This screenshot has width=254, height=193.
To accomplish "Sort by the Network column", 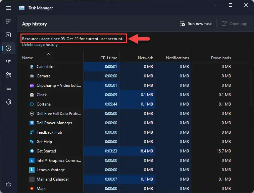I will [146, 58].
